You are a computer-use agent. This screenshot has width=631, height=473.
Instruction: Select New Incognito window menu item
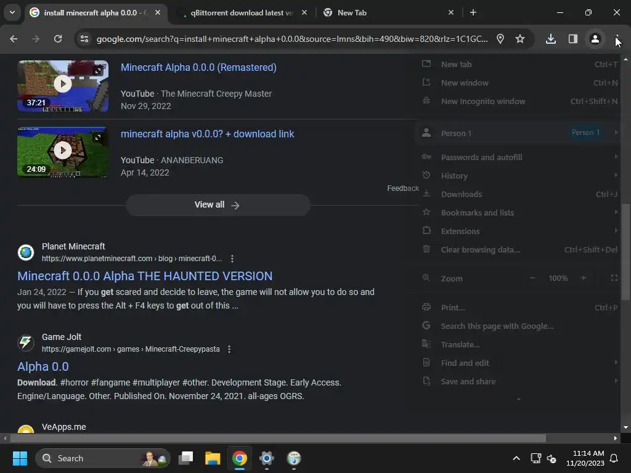[x=519, y=102]
